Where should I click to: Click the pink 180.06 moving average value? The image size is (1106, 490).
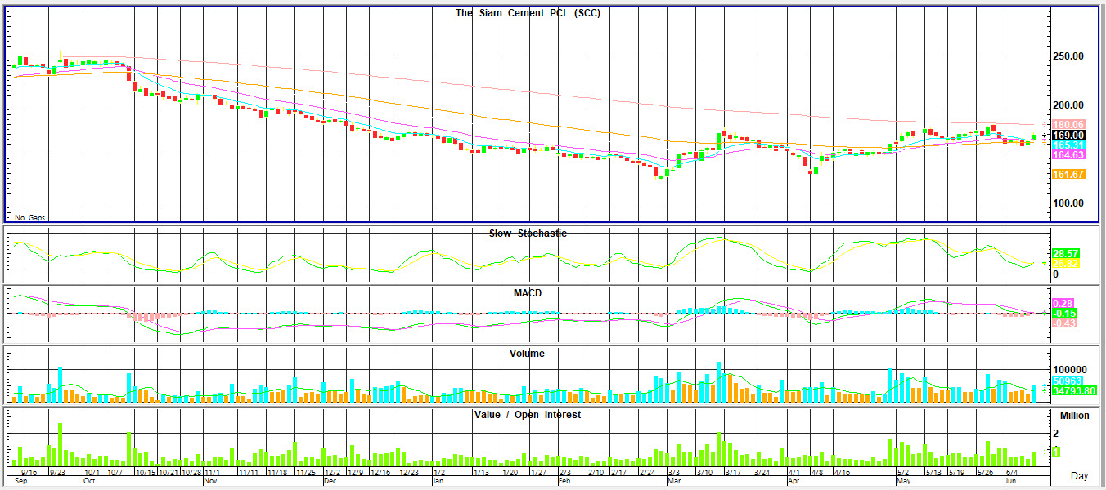tap(1068, 124)
